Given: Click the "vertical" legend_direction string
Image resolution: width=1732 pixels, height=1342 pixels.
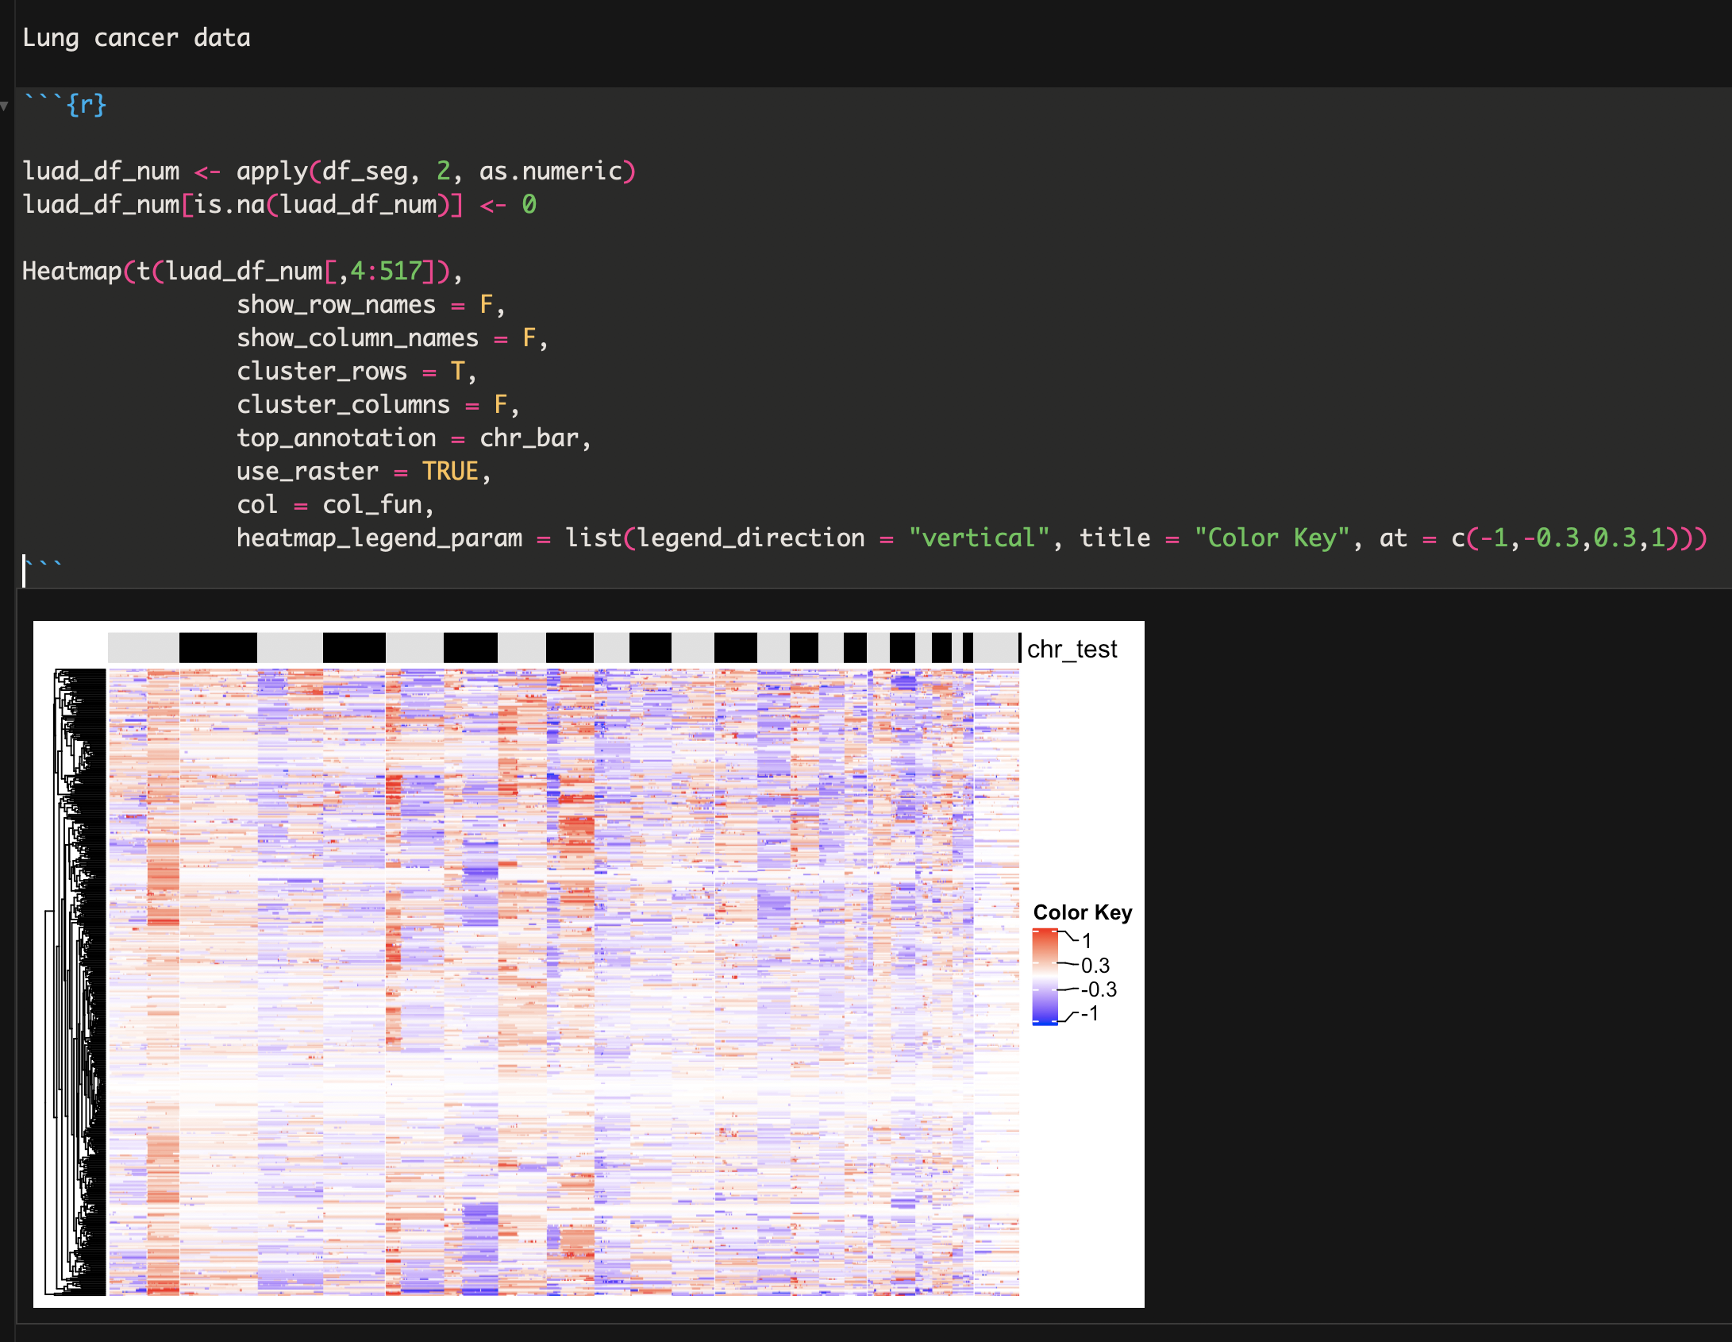Looking at the screenshot, I should (979, 537).
